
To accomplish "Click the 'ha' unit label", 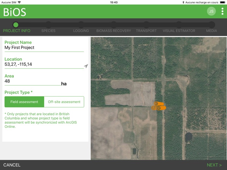I will click(64, 84).
